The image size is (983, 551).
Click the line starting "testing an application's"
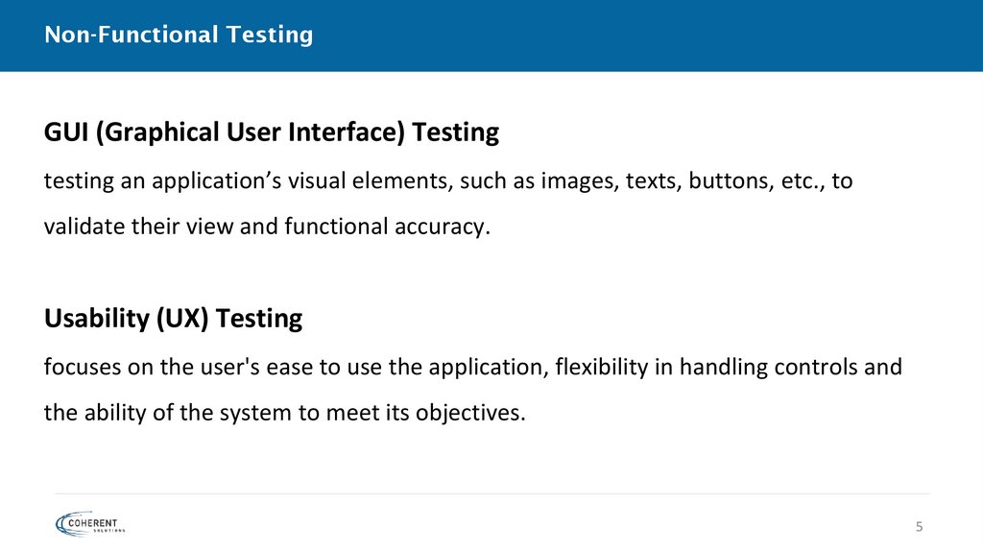click(447, 181)
